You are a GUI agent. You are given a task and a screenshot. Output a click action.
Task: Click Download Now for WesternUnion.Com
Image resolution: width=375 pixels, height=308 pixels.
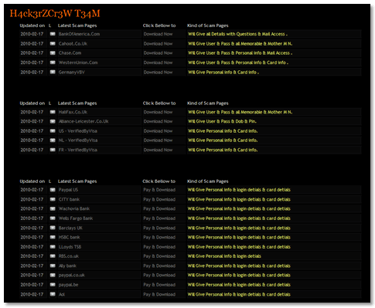coord(158,63)
